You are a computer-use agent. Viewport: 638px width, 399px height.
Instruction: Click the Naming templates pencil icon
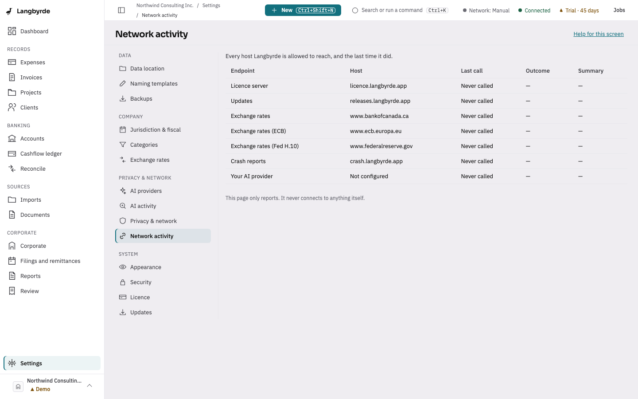tap(123, 83)
